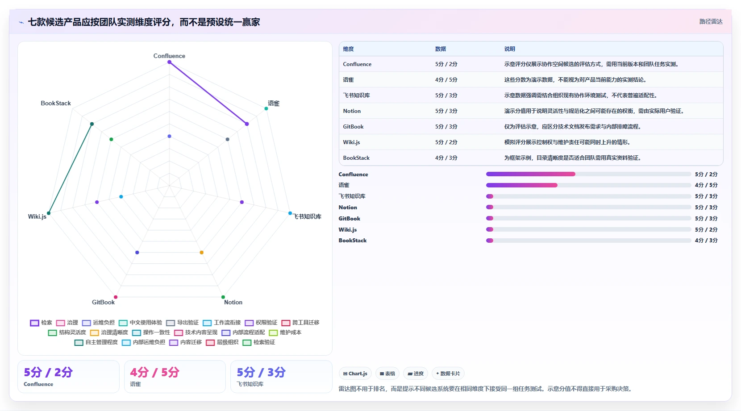This screenshot has width=741, height=411.
Task: Open the 飞书知识库 5分 / 3分 score card
Action: click(281, 377)
